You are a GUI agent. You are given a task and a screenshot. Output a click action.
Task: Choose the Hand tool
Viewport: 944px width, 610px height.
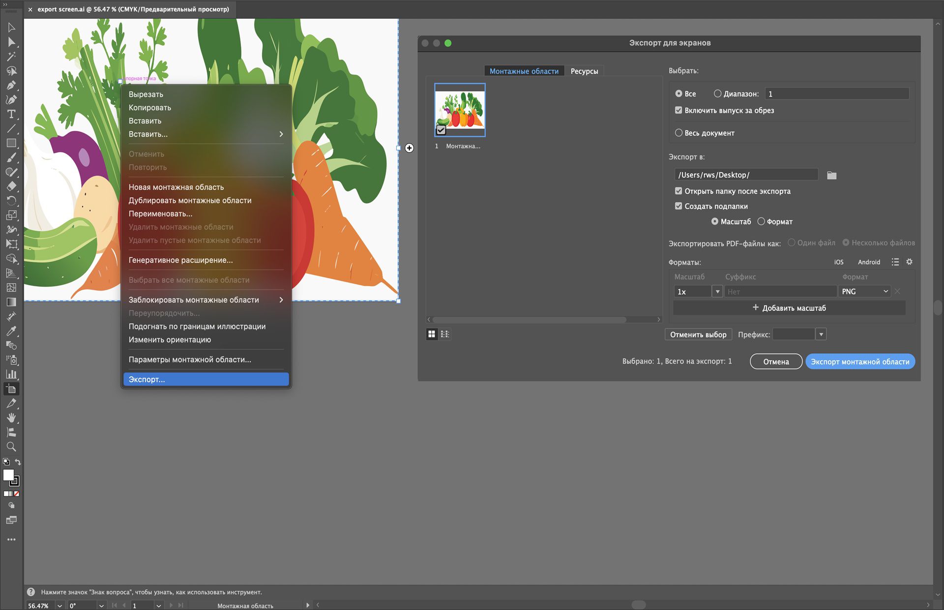pos(11,418)
